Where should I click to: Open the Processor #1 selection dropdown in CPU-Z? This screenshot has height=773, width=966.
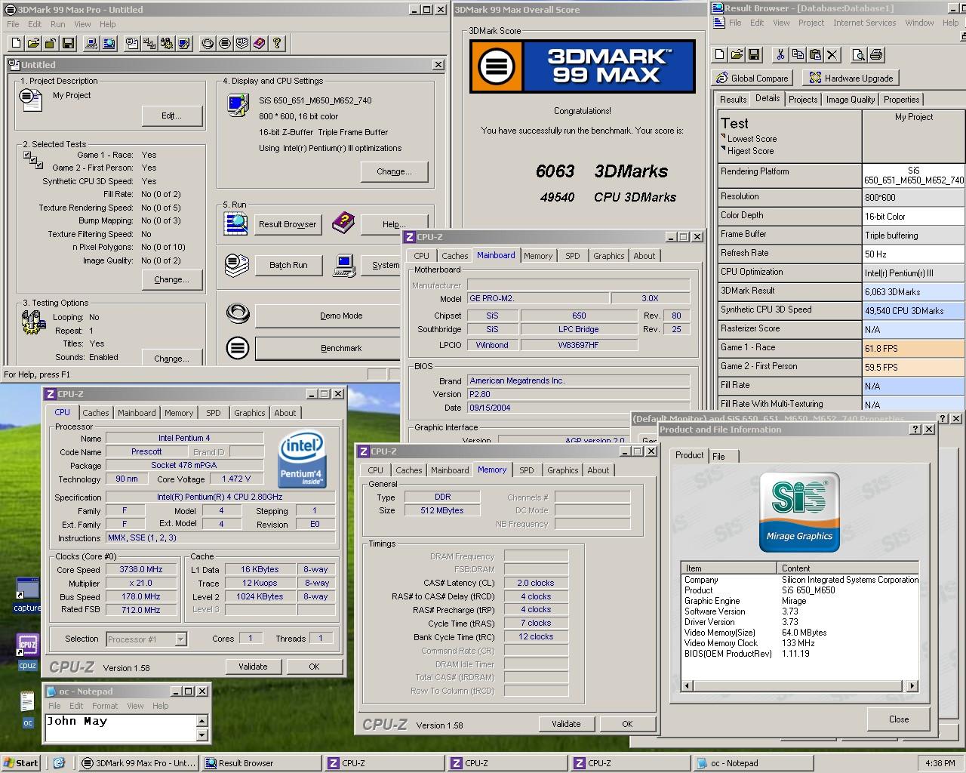click(x=180, y=639)
